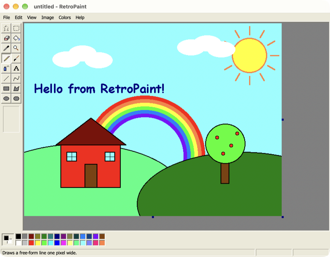Pick the black swatch in the palette
The height and width of the screenshot is (257, 330).
coord(18,236)
